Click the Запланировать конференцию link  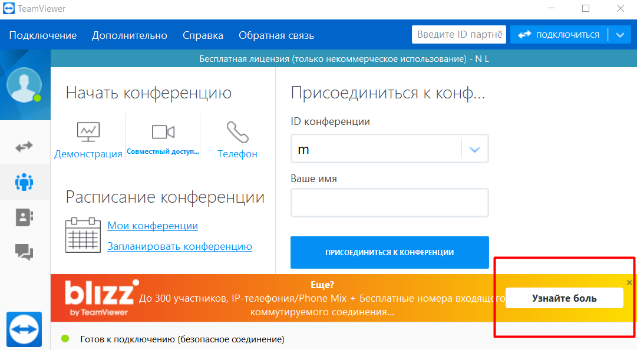pos(180,246)
